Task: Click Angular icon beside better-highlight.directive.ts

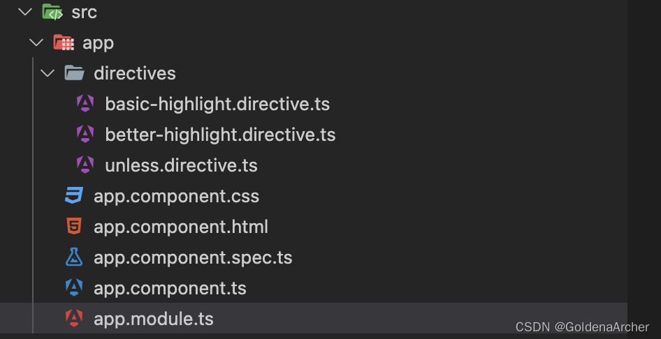Action: [x=85, y=135]
